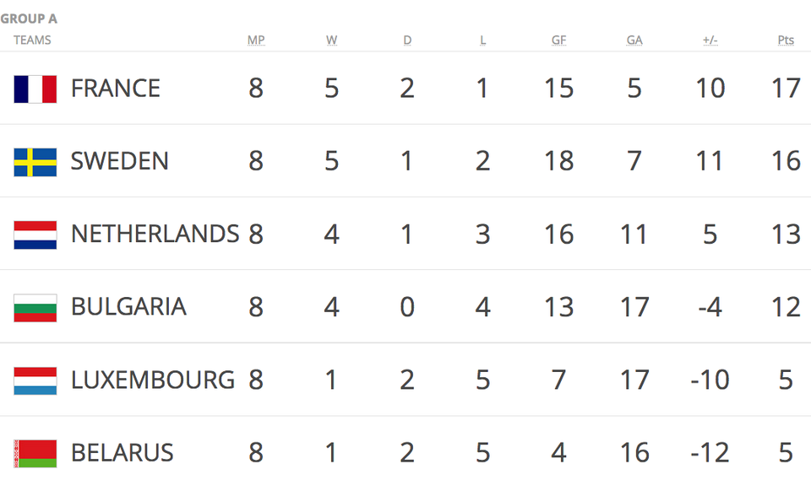Click the W column header
Image resolution: width=811 pixels, height=480 pixels.
[331, 40]
